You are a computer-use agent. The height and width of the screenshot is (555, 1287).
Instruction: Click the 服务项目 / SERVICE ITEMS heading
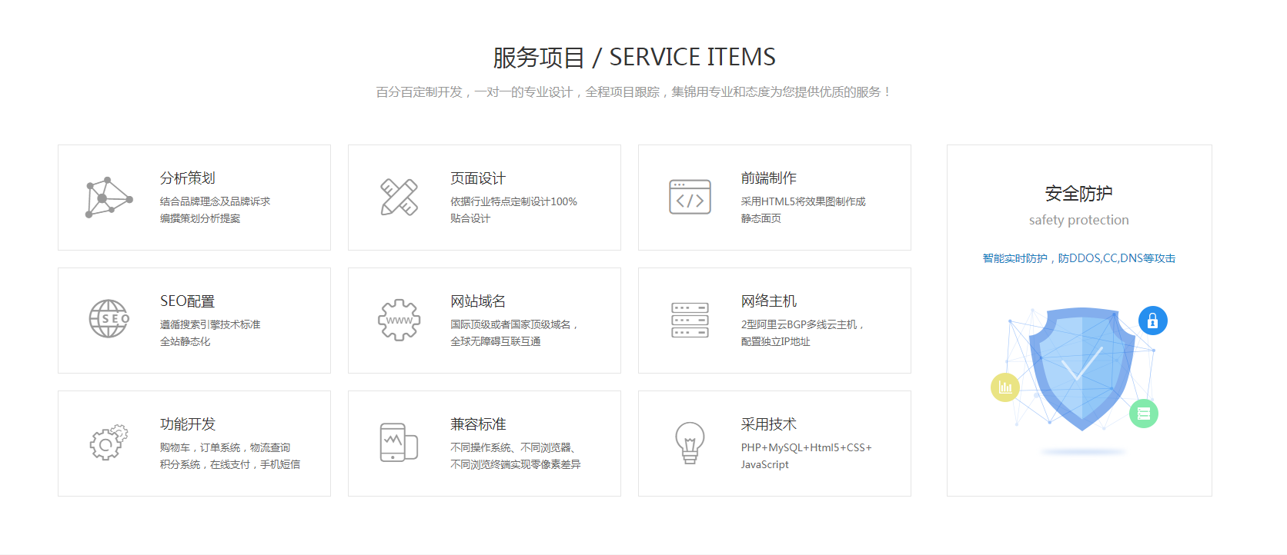(x=634, y=57)
